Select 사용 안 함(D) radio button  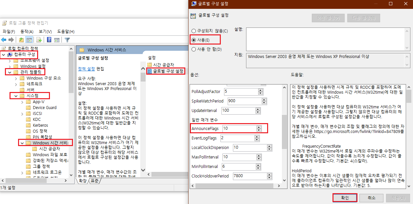(194, 49)
